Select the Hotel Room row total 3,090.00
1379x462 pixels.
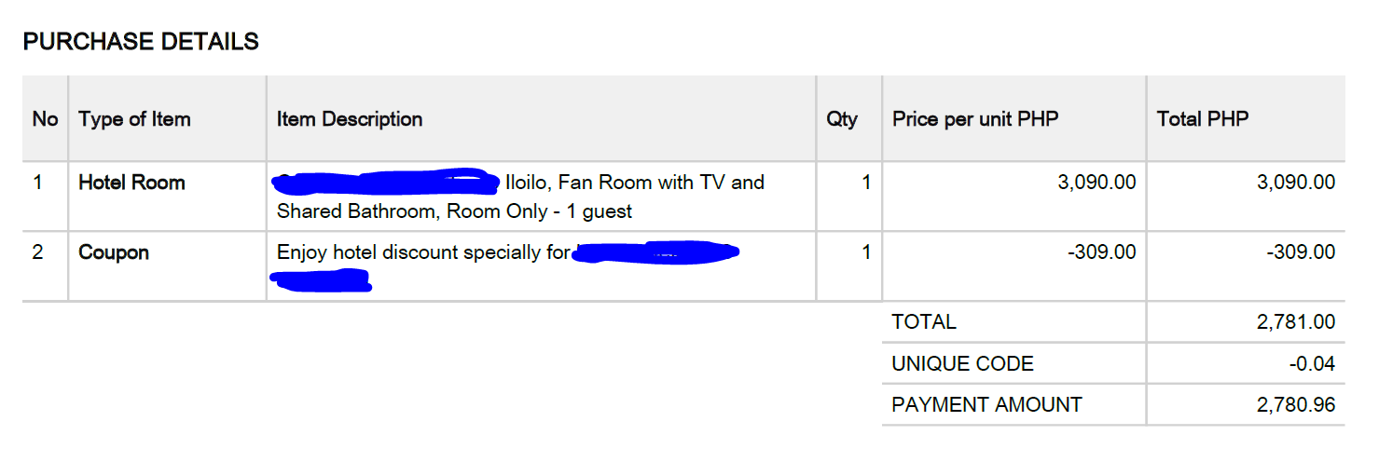(1296, 183)
